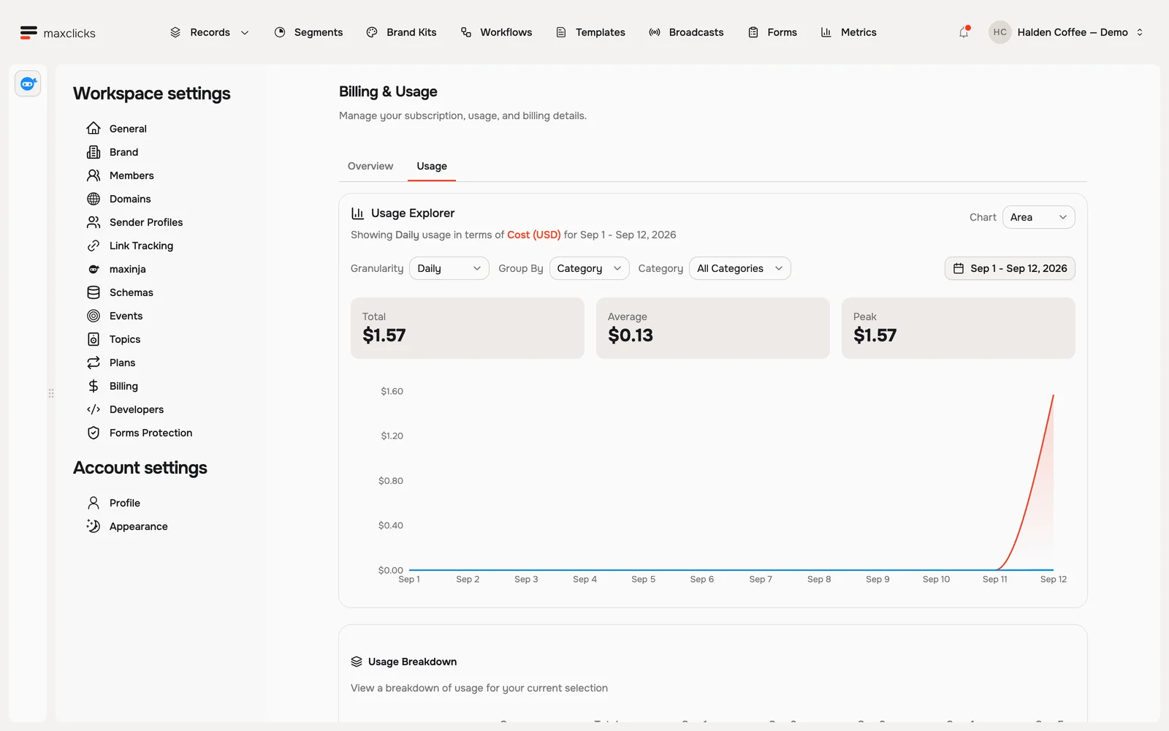This screenshot has height=731, width=1169.
Task: Click the Average $0.13 card
Action: [x=713, y=327]
